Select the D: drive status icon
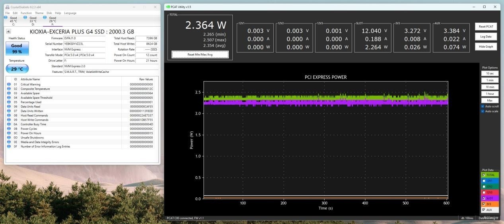Image resolution: width=504 pixels, height=224 pixels. click(25, 18)
